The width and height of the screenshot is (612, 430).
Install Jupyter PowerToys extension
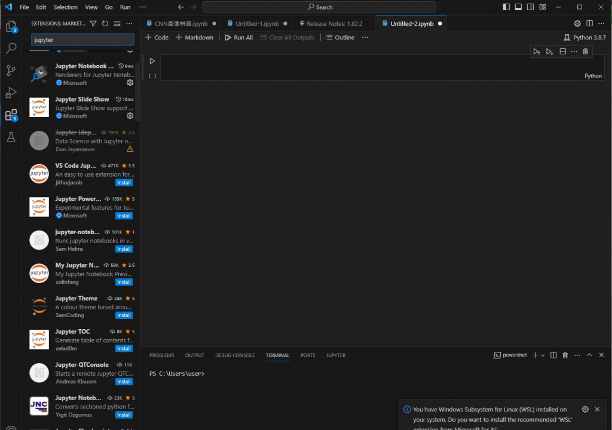coord(124,216)
